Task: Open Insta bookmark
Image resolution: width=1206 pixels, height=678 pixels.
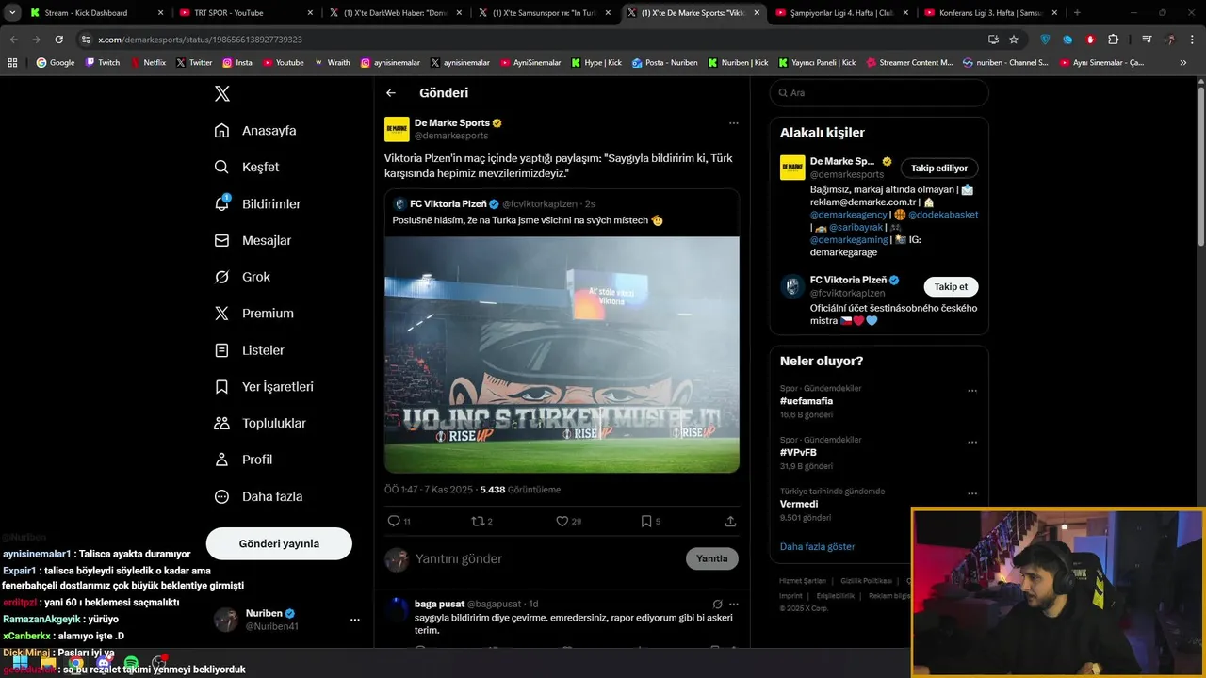Action: tap(236, 63)
